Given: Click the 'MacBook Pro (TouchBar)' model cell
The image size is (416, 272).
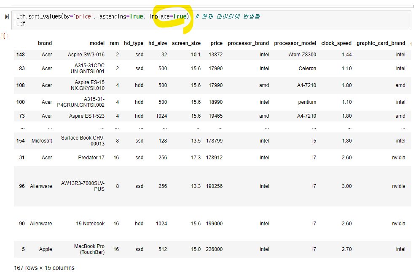Looking at the screenshot, I should tap(89, 249).
